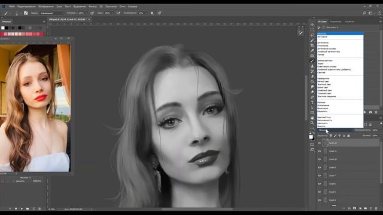383x215 pixels.
Task: Open the Фильтр menu
Action: [x=92, y=7]
